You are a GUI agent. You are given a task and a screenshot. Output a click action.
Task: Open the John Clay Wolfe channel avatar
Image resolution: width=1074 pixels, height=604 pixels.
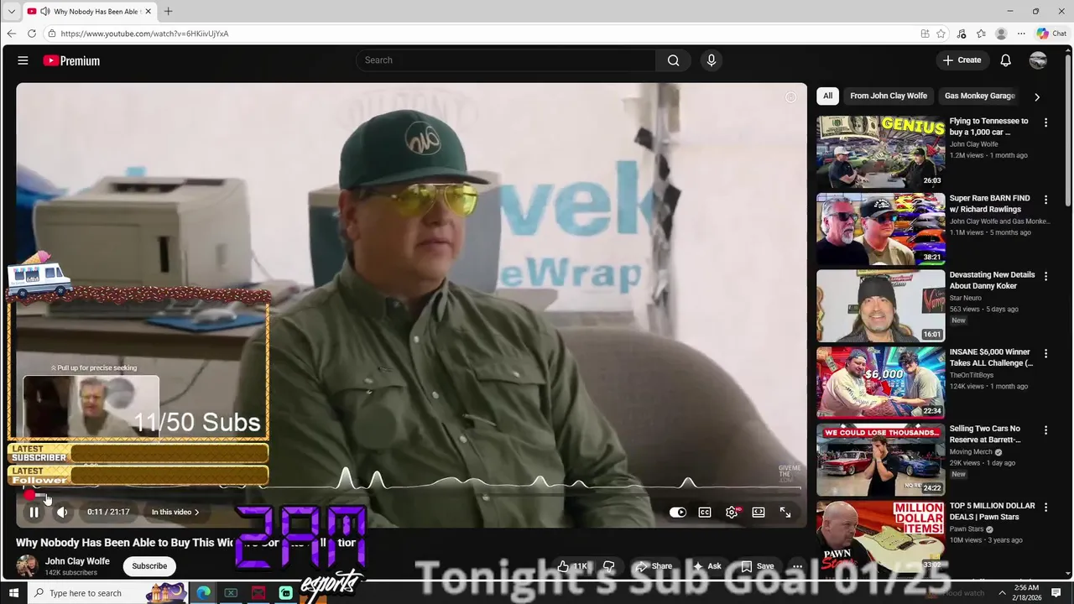(x=27, y=566)
